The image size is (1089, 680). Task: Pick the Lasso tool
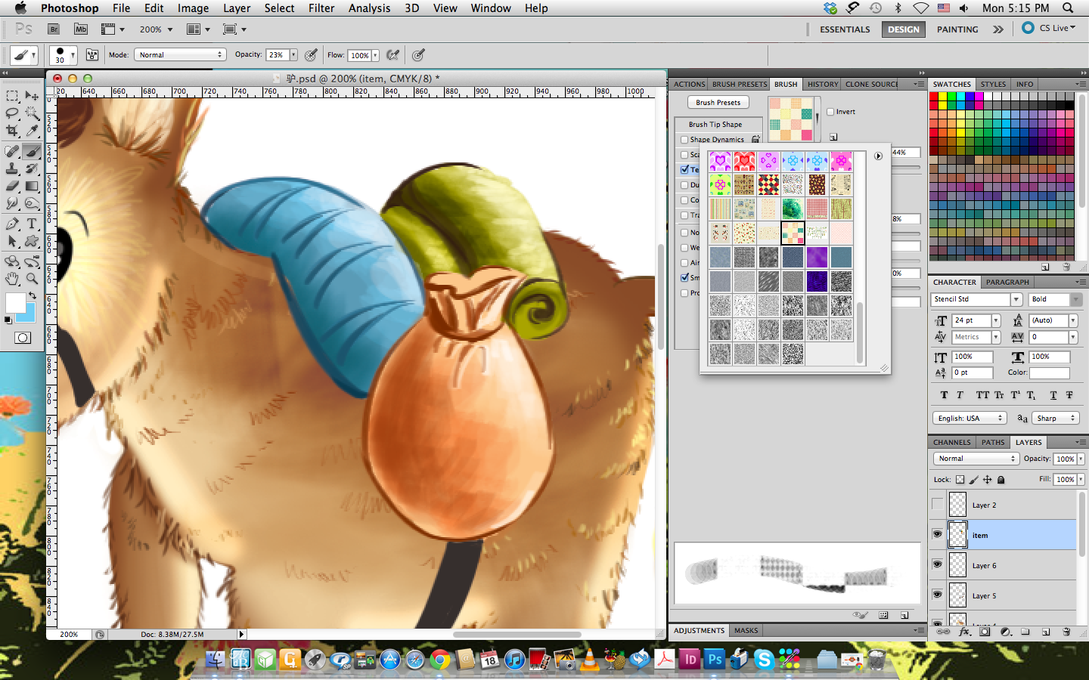12,113
